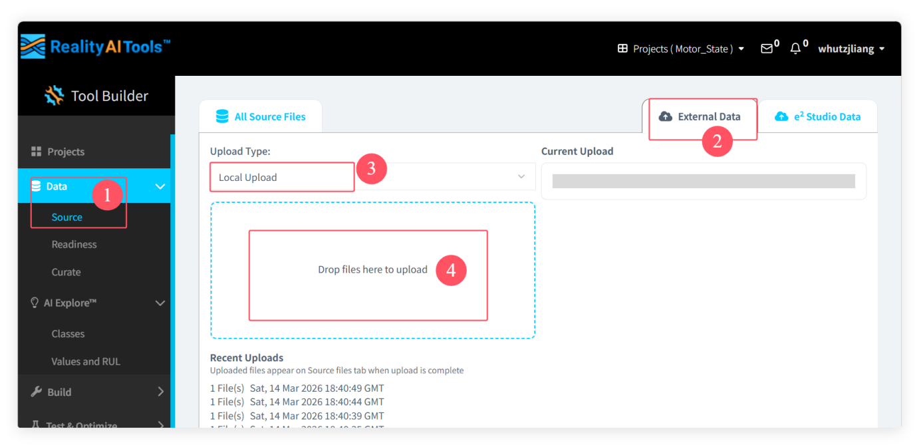Viewport: 919px width, 445px height.
Task: Switch to the All Source Files tab
Action: point(261,116)
